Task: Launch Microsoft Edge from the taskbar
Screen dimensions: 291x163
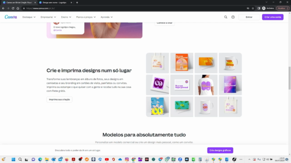Action: [x=40, y=159]
